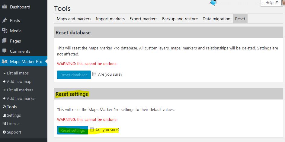Click the list icon beside List all maps
Viewport: 285px width, 142px height.
pyautogui.click(x=4, y=73)
